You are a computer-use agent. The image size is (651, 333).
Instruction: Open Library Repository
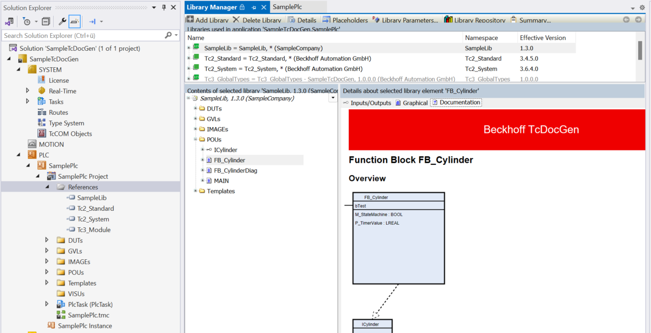point(474,20)
